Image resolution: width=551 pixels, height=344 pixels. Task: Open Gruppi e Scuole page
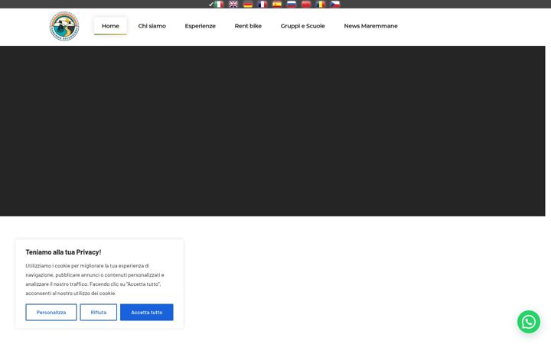click(302, 26)
